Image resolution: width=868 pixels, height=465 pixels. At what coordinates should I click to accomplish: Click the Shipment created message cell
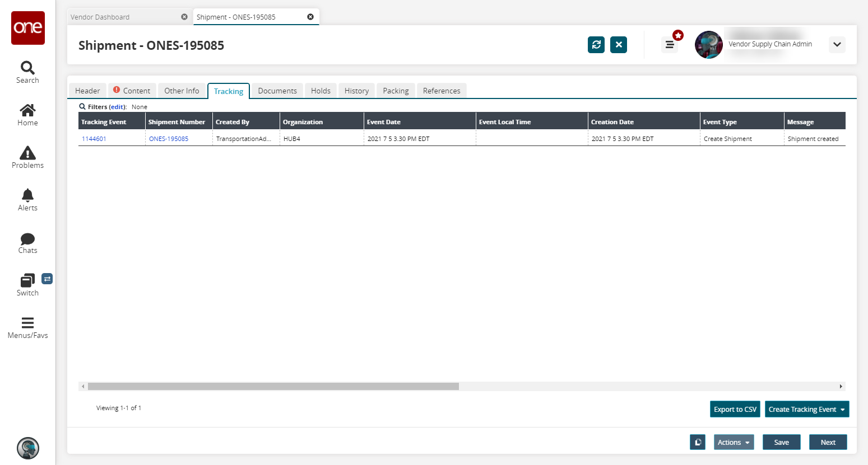click(x=815, y=139)
